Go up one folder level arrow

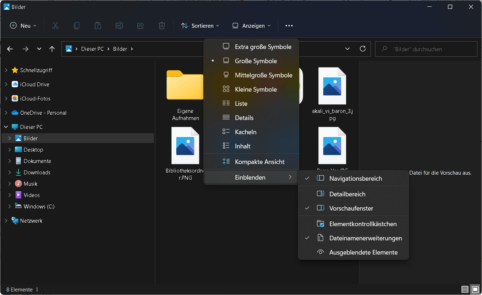point(52,49)
